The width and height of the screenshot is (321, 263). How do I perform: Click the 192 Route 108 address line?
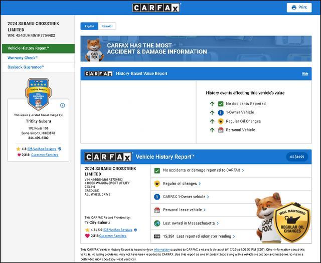tap(38, 128)
